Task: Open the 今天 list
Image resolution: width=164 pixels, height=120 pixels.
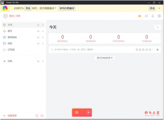Action: (x=23, y=25)
